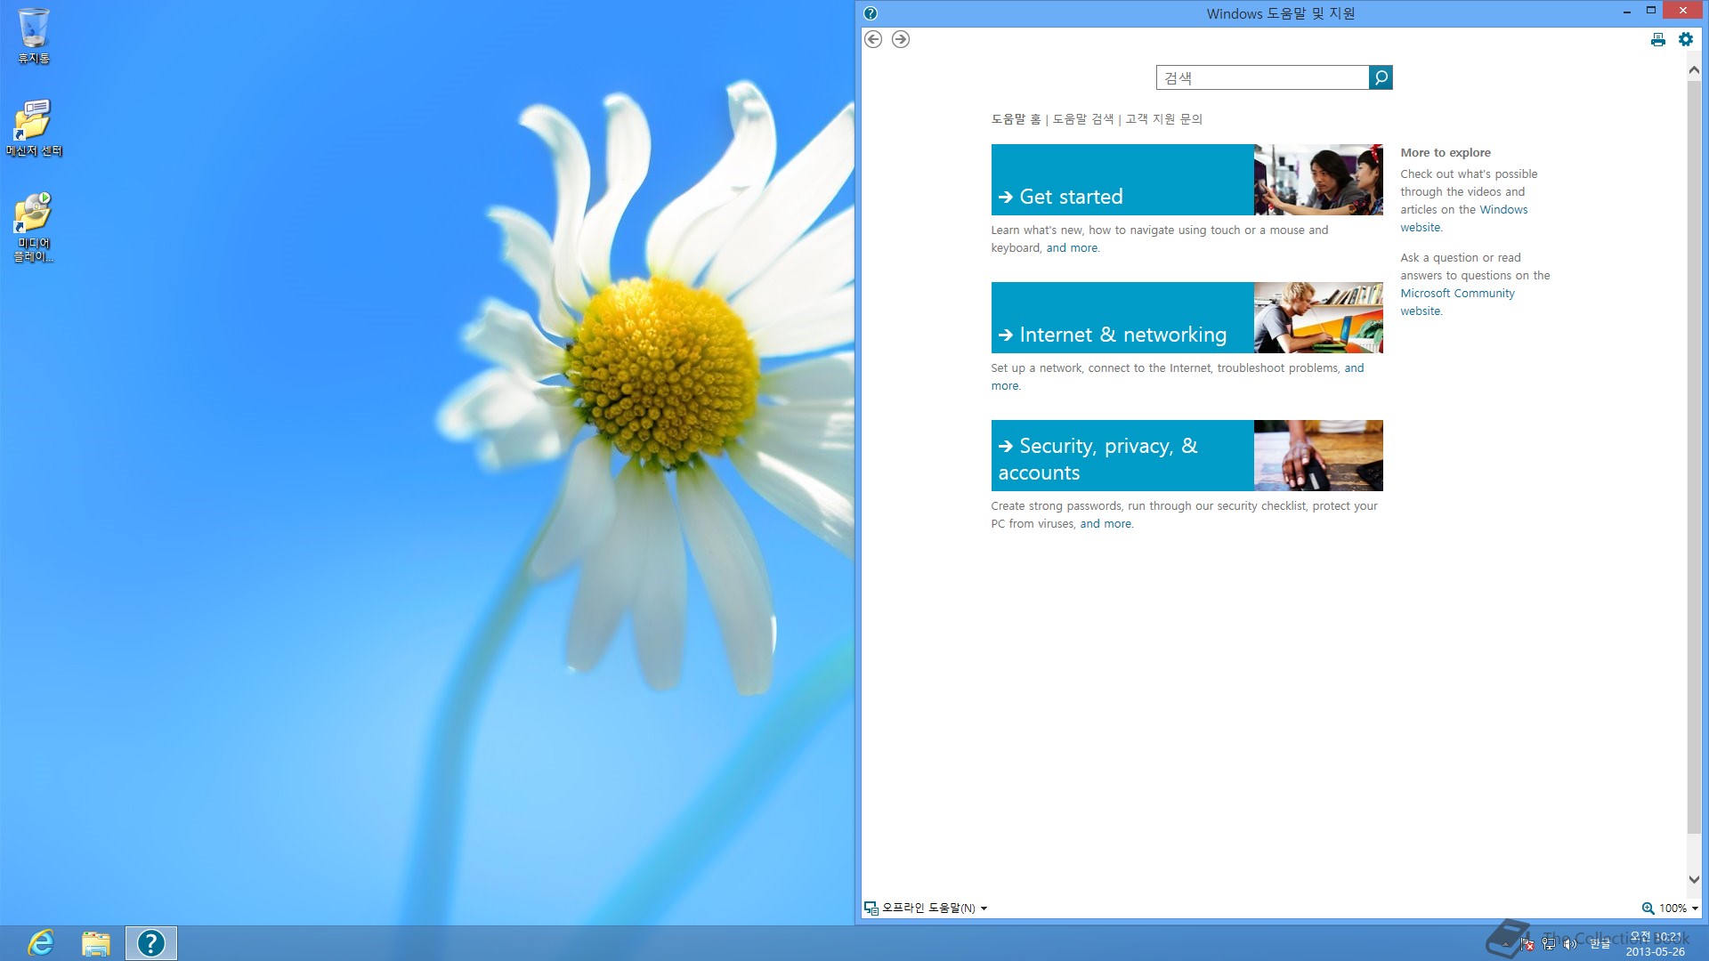Click 'and more' link under Internet description
Viewport: 1709px width, 961px height.
(1354, 368)
